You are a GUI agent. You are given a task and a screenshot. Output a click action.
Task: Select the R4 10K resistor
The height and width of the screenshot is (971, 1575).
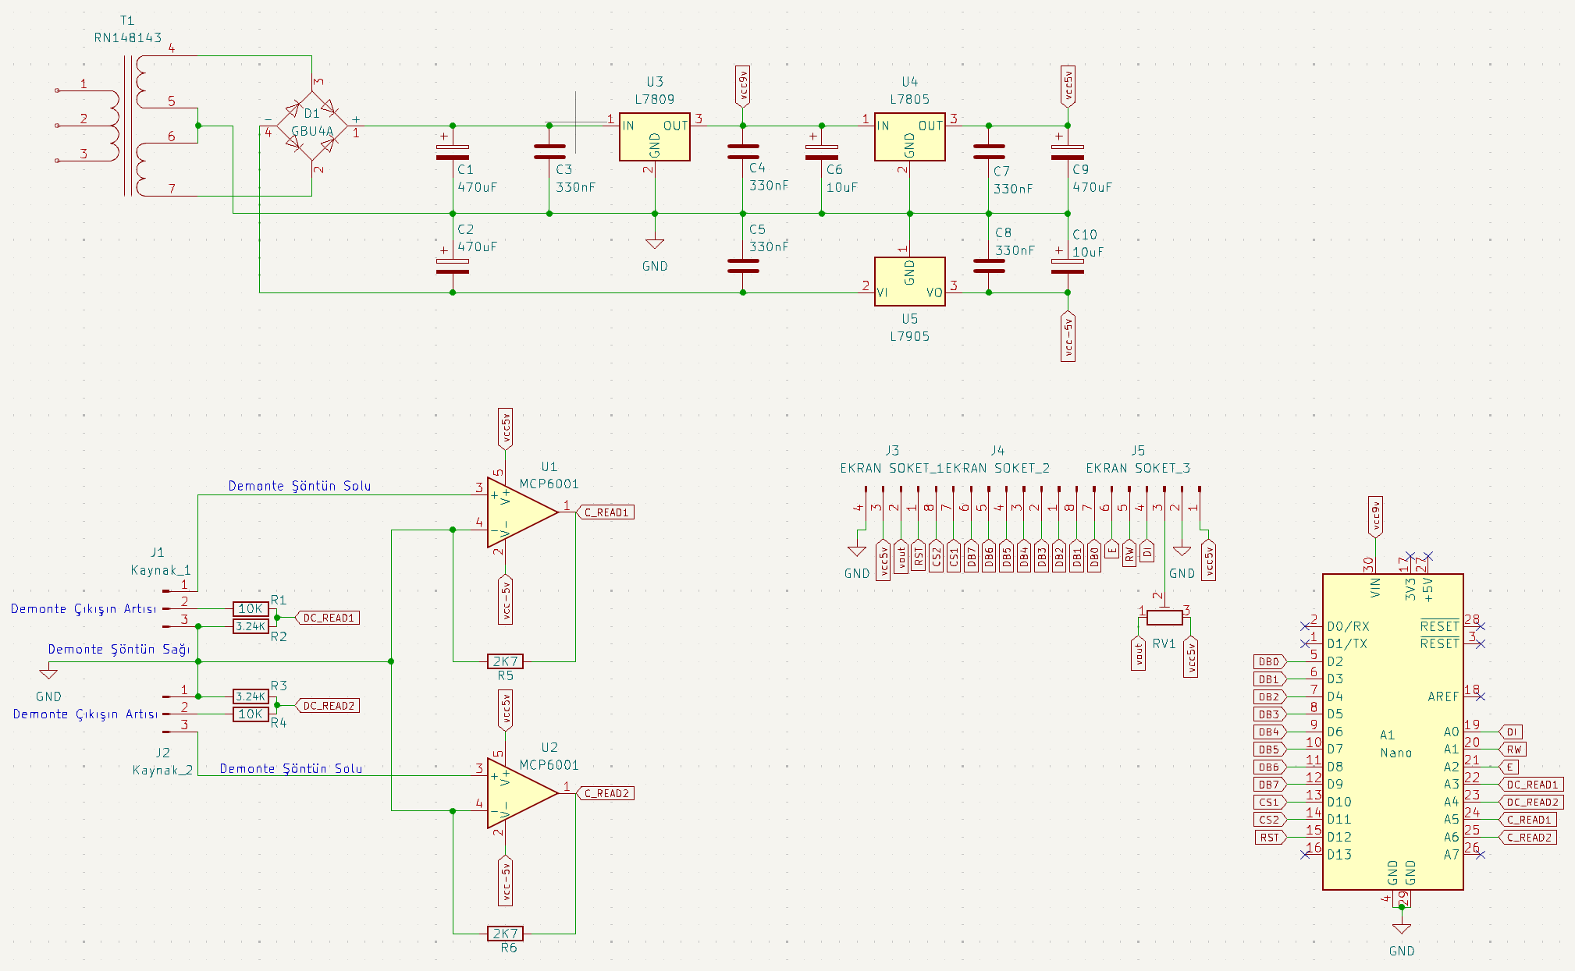click(x=251, y=714)
